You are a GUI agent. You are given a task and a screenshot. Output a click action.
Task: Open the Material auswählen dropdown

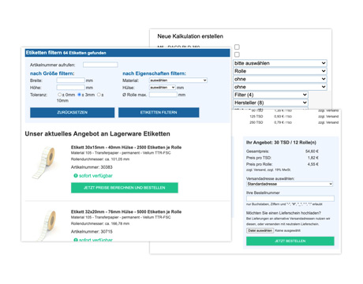coord(178,80)
